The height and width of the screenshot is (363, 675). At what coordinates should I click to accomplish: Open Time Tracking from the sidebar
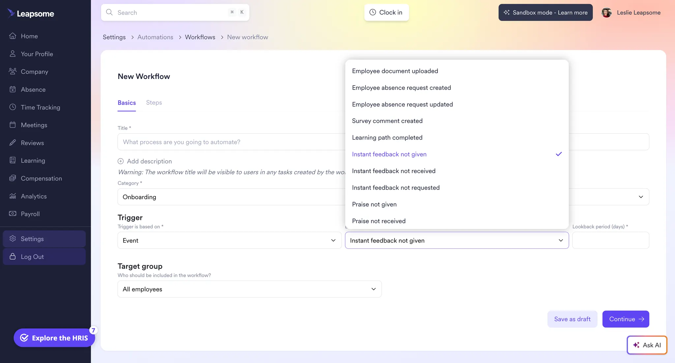coord(13,107)
